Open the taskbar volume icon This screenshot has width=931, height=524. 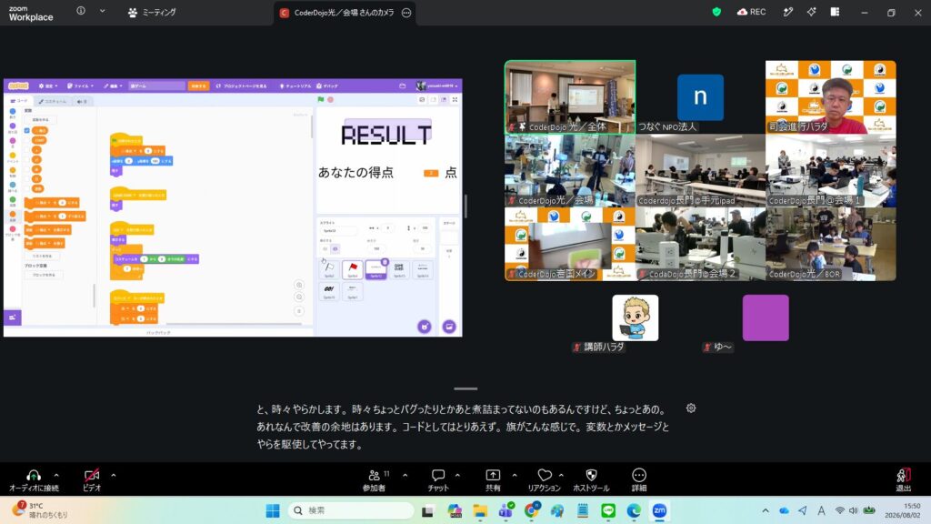[x=853, y=510]
